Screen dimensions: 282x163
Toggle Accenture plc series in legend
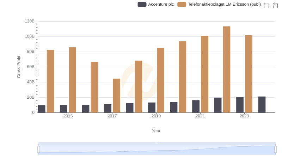coord(156,4)
